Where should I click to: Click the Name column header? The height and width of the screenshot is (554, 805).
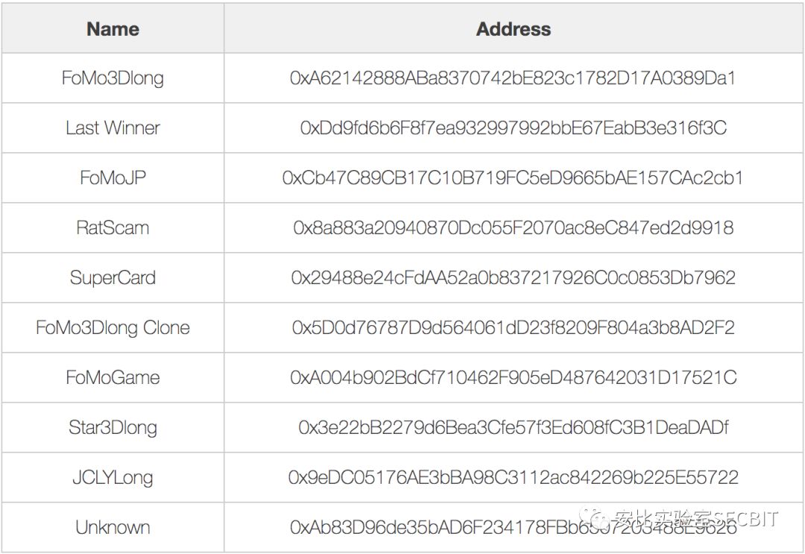click(113, 29)
